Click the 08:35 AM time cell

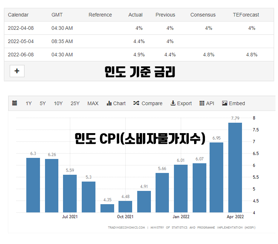pos(62,41)
